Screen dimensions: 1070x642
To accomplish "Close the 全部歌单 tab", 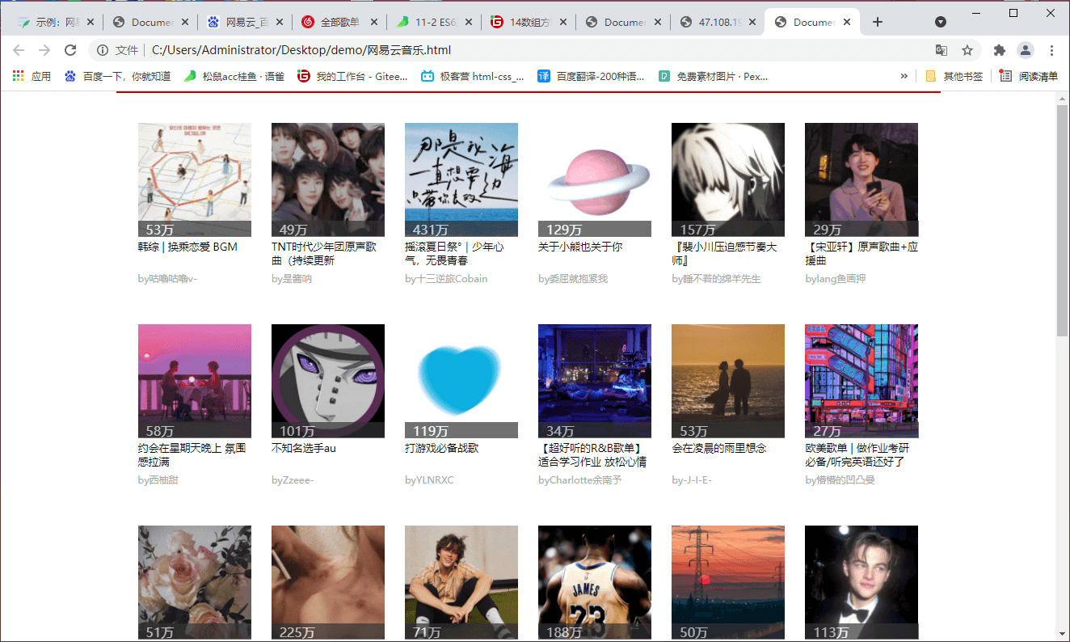I will click(x=374, y=22).
